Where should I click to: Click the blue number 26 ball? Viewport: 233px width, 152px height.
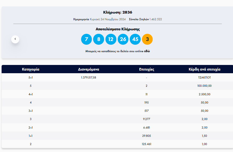[123, 39]
